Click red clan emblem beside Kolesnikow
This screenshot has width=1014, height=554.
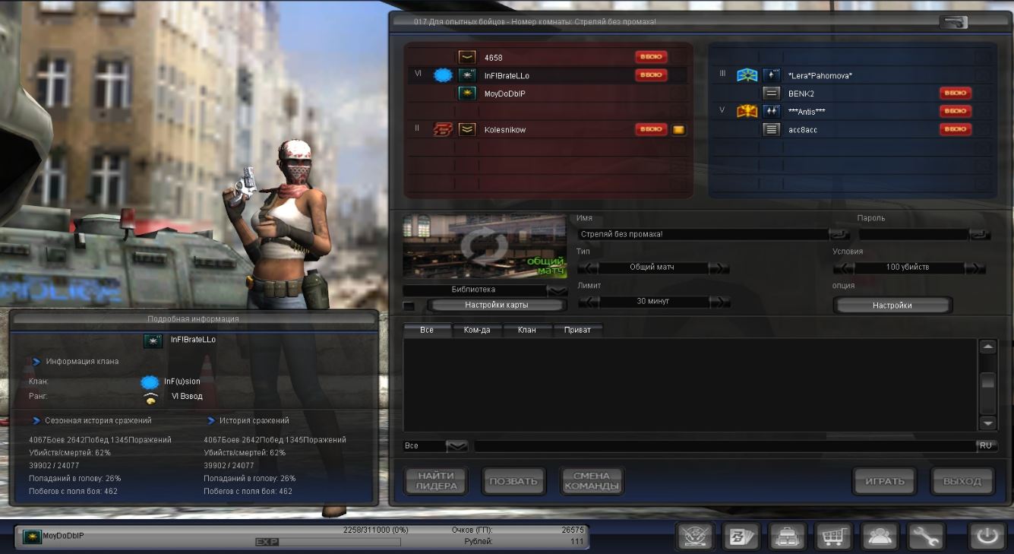(443, 129)
